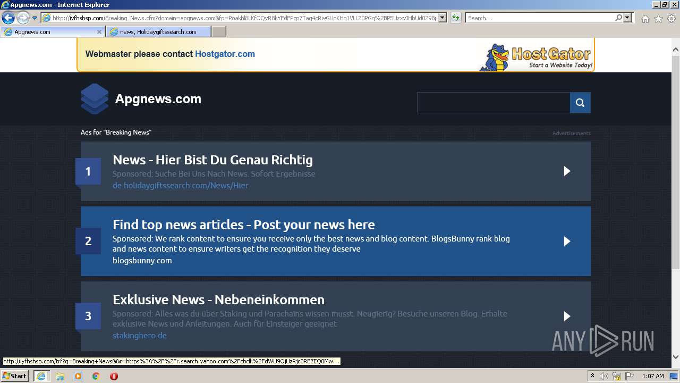Open the red Opera taskbar icon

pyautogui.click(x=114, y=376)
